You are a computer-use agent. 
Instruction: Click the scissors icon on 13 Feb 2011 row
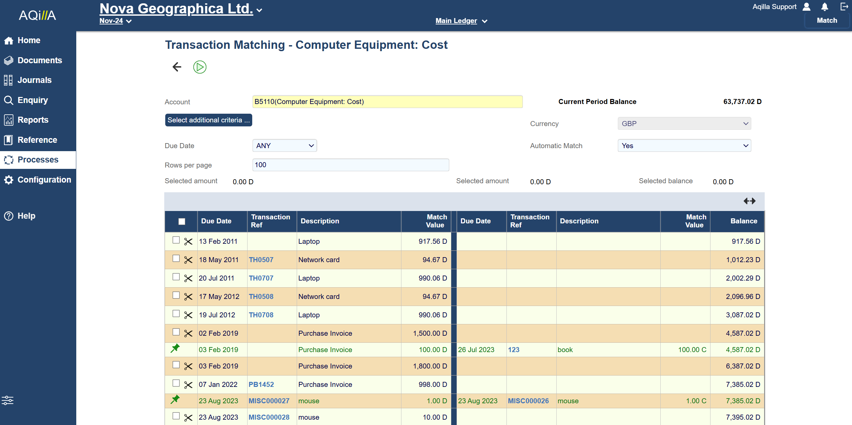188,241
